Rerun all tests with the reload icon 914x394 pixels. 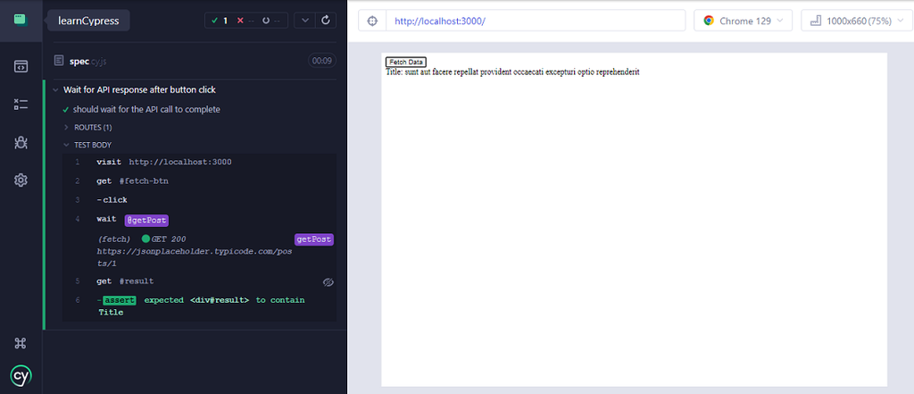click(x=326, y=21)
